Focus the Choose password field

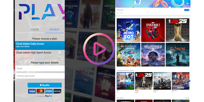[x=40, y=76]
